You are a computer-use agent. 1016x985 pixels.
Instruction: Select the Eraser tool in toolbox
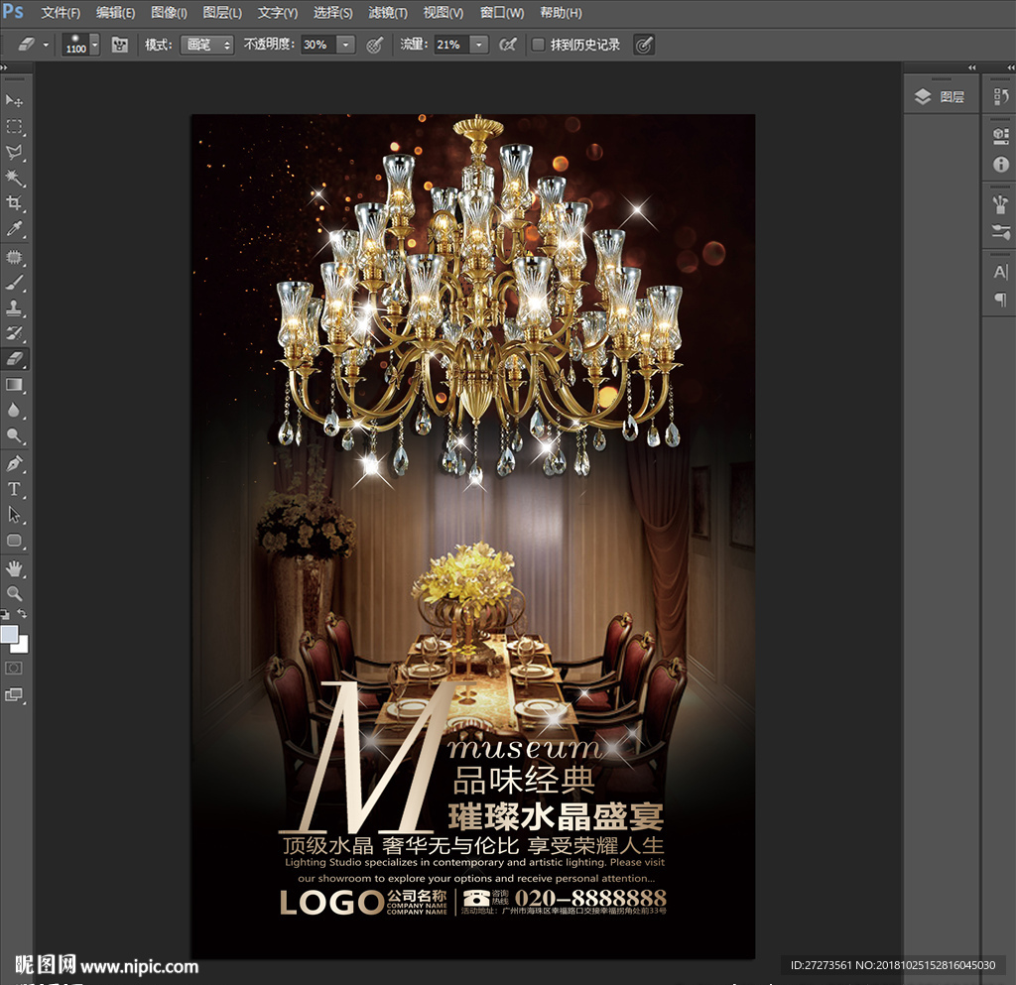(14, 359)
